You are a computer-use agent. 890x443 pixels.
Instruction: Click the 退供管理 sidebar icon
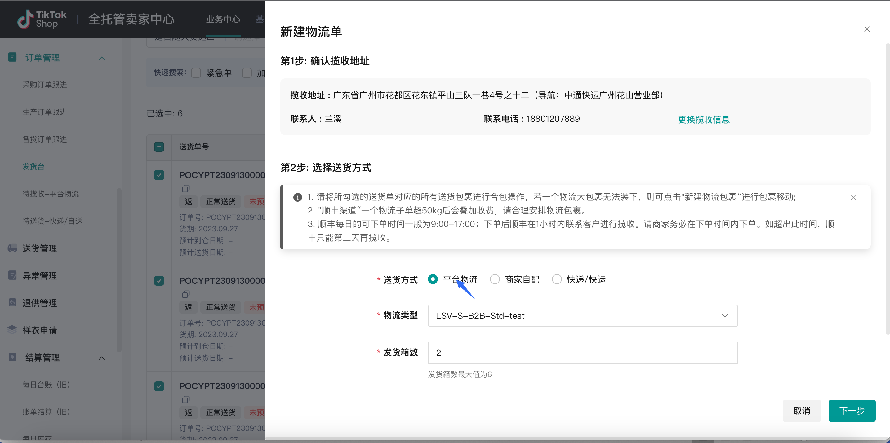tap(12, 303)
